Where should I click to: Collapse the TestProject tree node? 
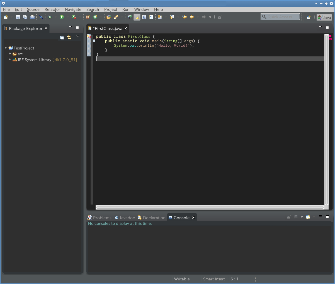click(x=5, y=48)
